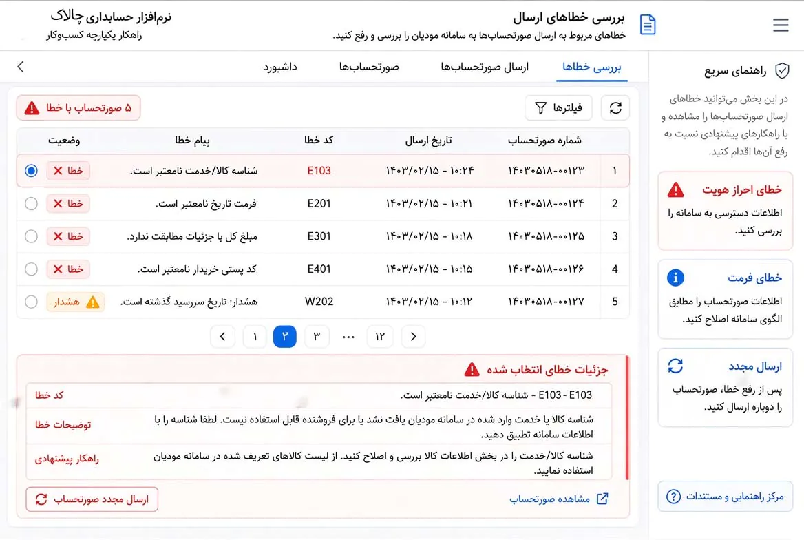Open the فیلترها filter dropdown

pyautogui.click(x=558, y=108)
